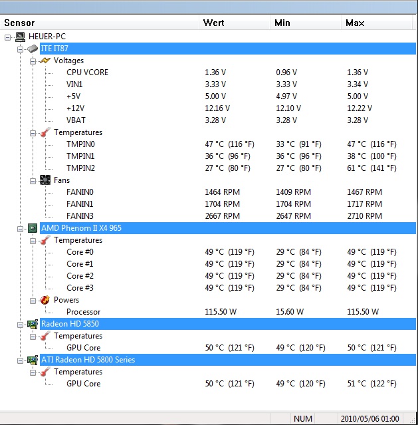Click the Min column header
This screenshot has width=418, height=425.
click(306, 23)
